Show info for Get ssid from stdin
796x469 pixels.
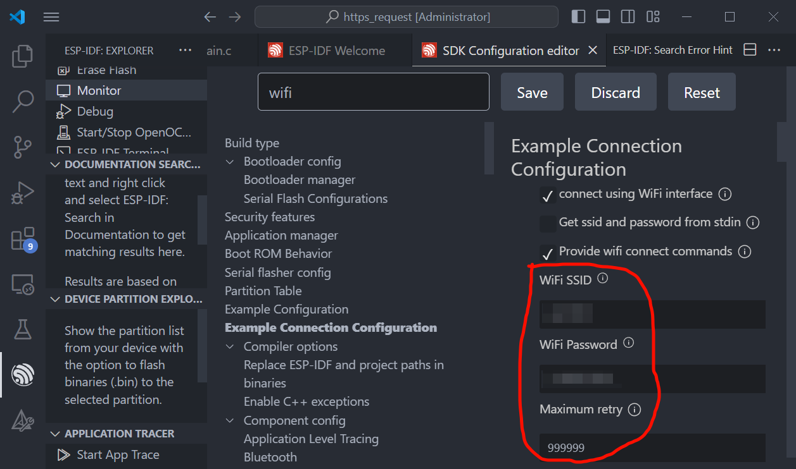tap(753, 222)
